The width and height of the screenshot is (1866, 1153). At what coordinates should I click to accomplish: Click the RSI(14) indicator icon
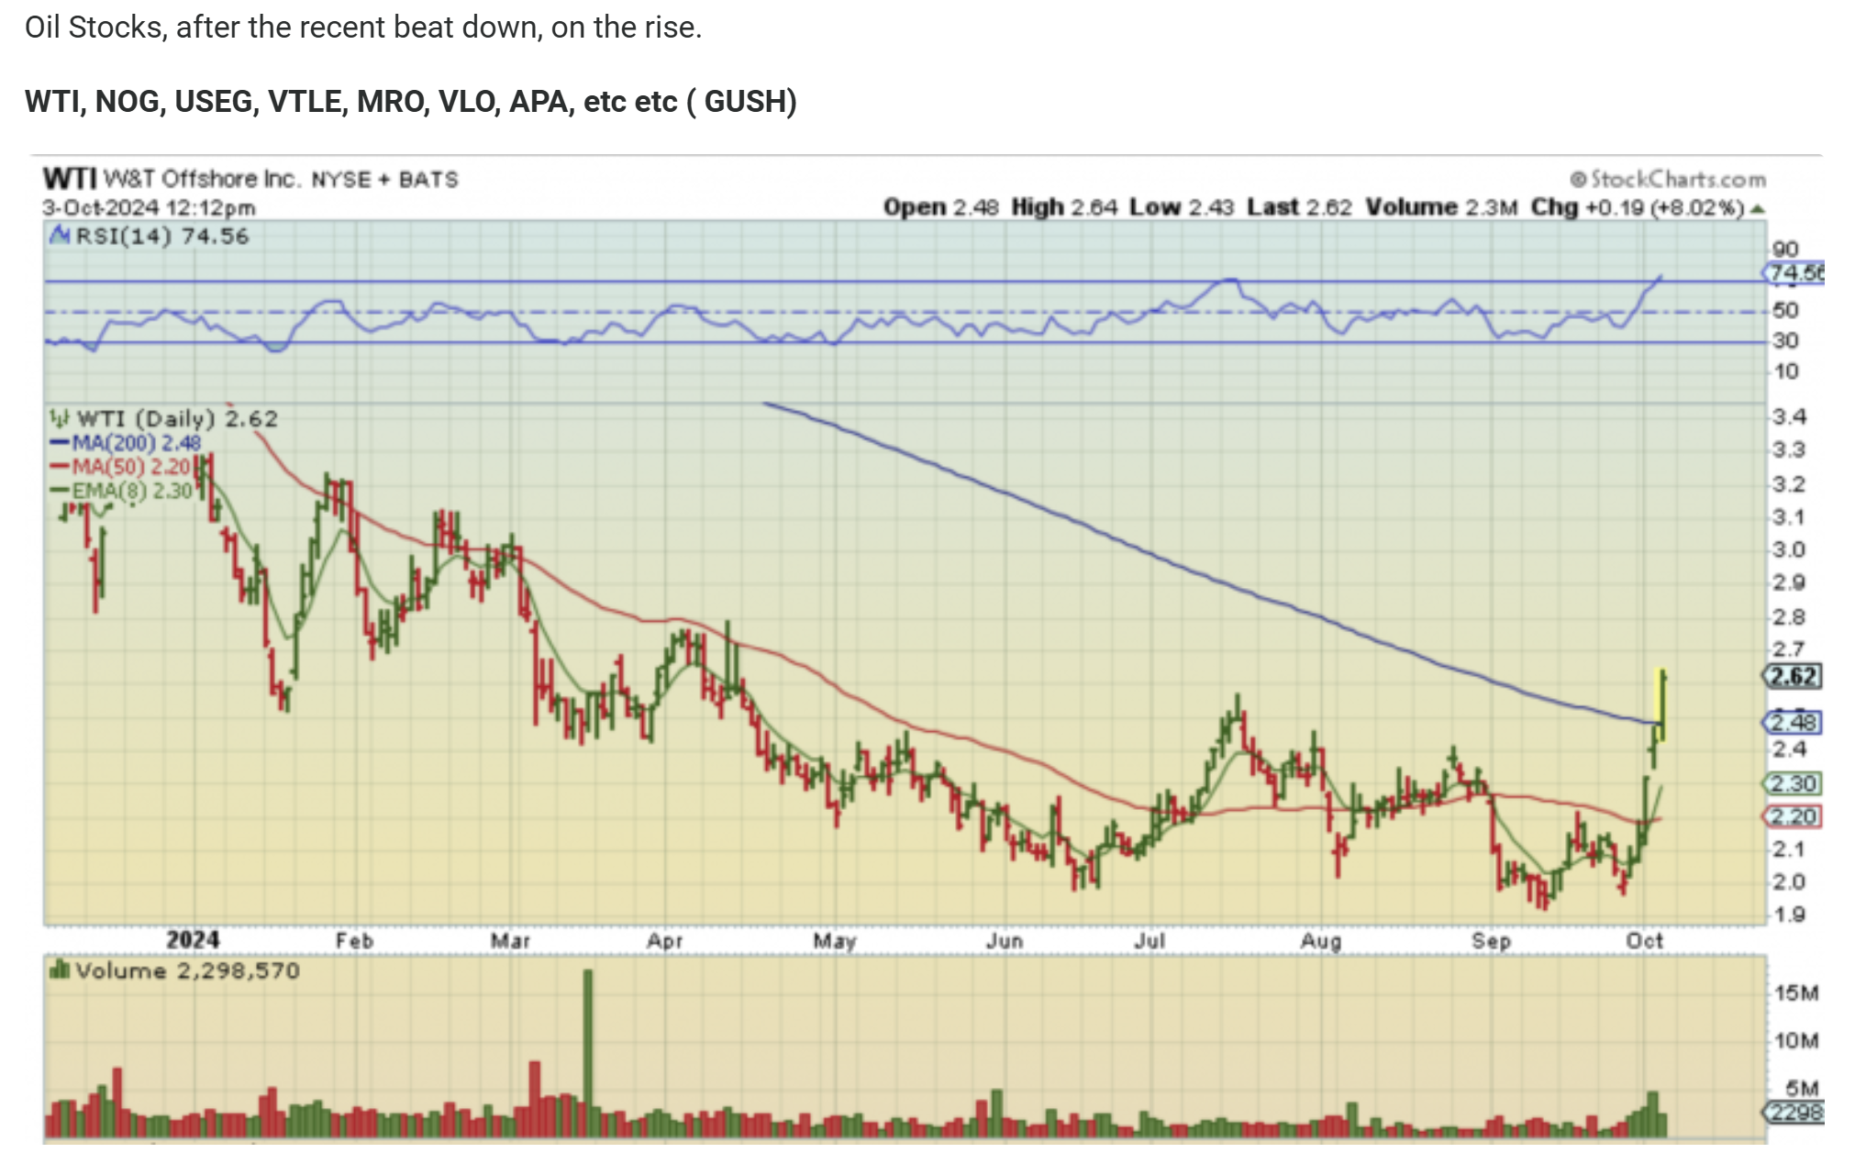pos(60,236)
